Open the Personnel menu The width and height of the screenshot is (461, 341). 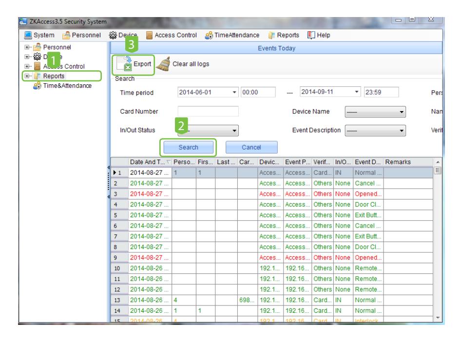[81, 35]
